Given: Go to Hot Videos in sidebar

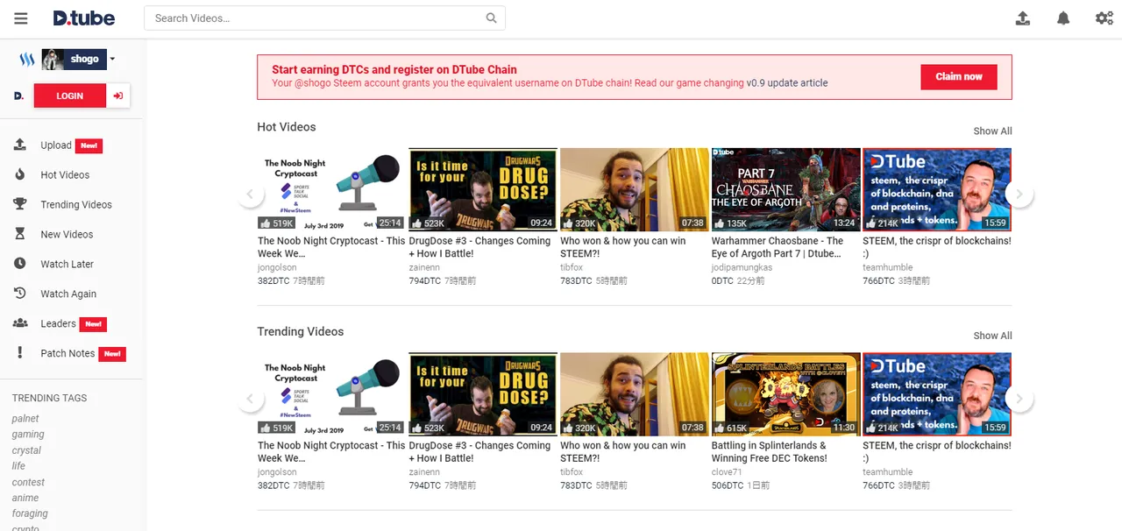Looking at the screenshot, I should pyautogui.click(x=65, y=175).
